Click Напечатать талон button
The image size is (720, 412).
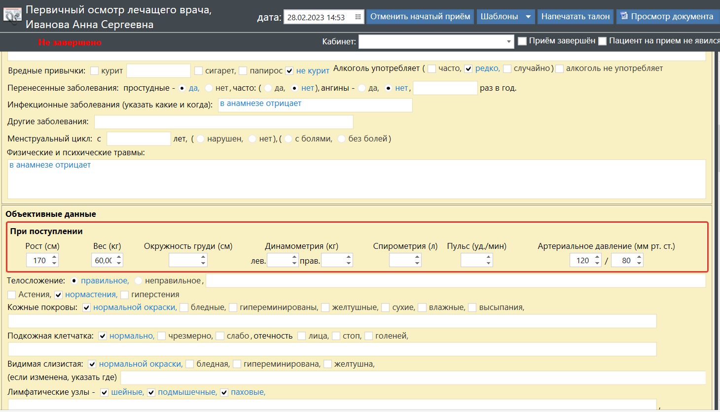click(575, 17)
